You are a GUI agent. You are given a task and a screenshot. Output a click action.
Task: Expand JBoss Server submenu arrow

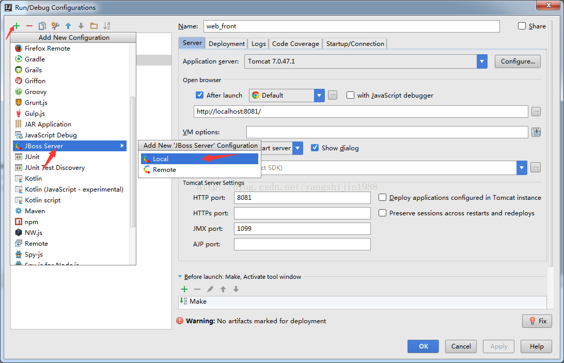click(x=122, y=146)
